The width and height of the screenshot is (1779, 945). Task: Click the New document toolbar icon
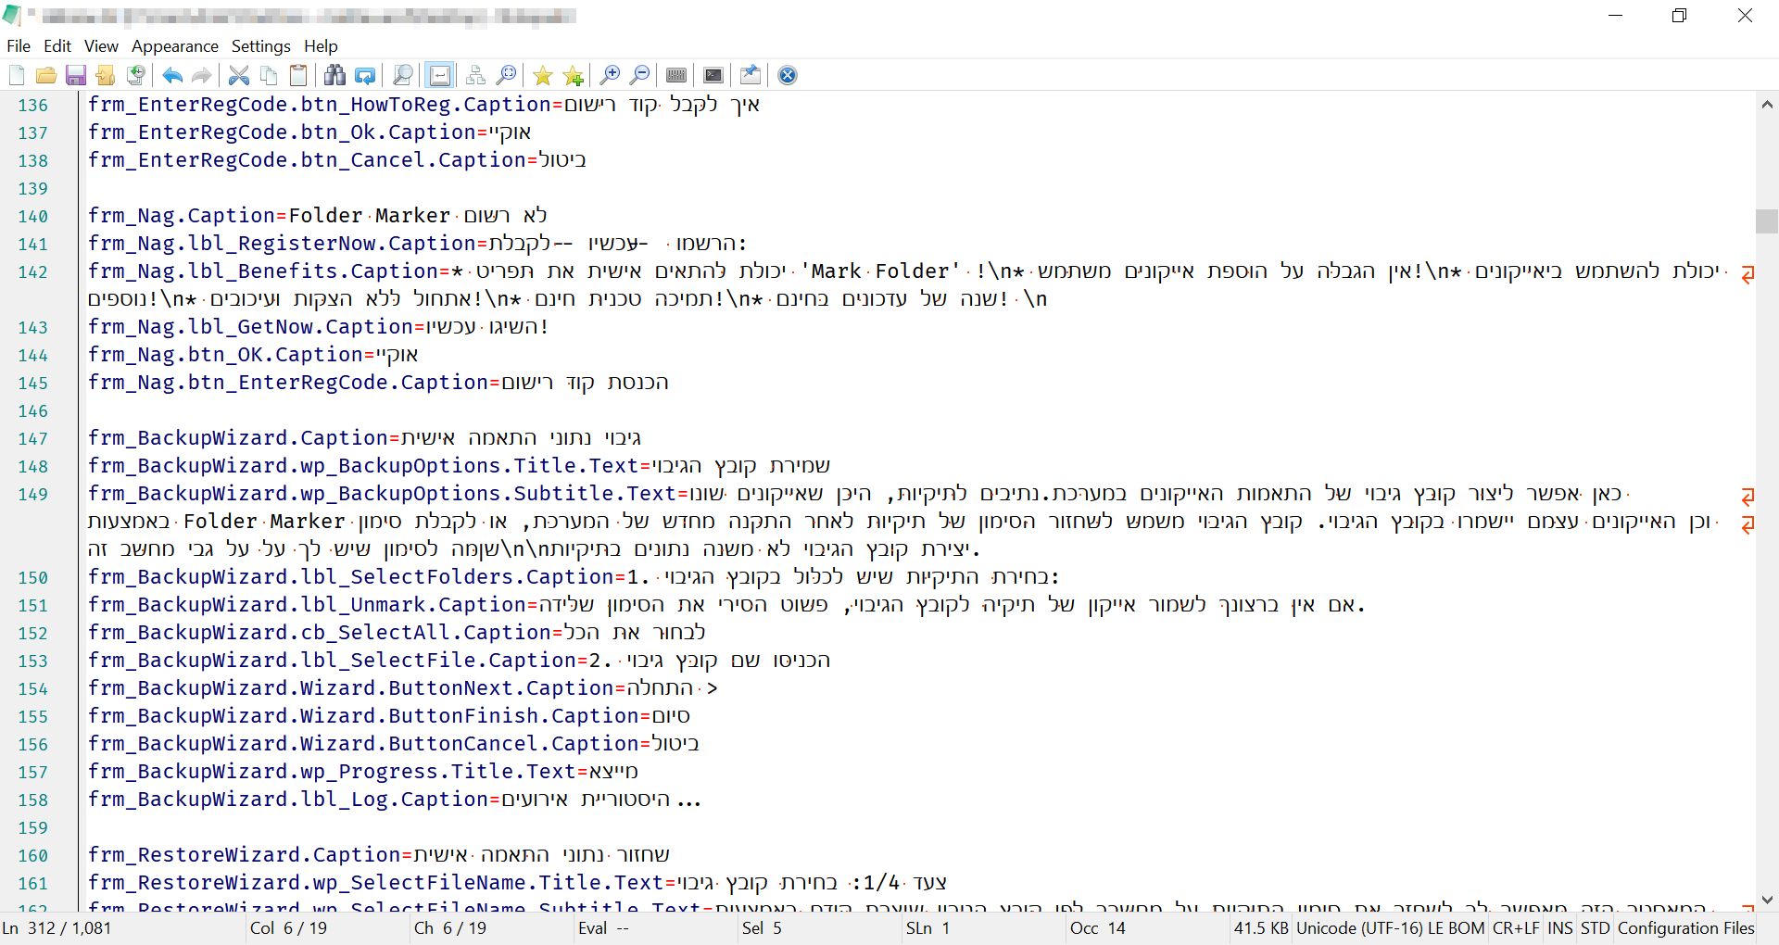(17, 75)
